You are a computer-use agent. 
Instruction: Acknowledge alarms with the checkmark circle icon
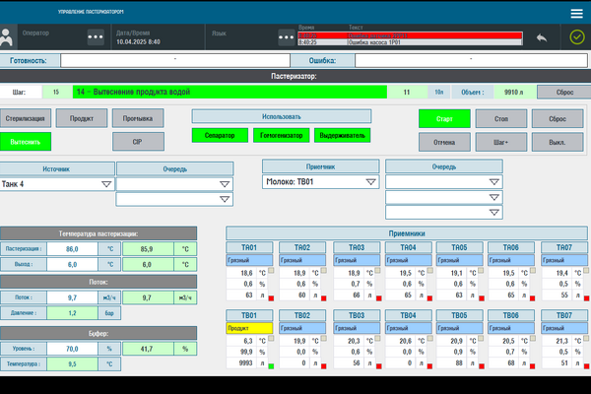point(576,37)
